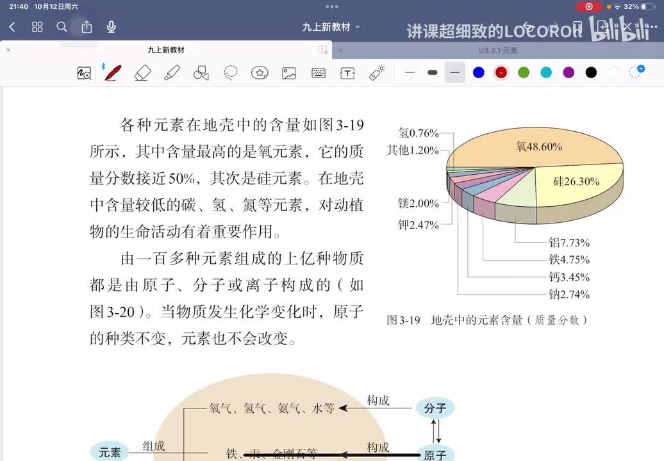Tap the battery 32% status indicator
The image size is (664, 461).
tap(640, 7)
